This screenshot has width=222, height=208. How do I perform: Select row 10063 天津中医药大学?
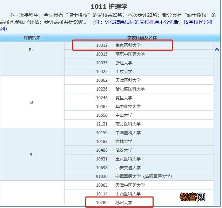139,185
